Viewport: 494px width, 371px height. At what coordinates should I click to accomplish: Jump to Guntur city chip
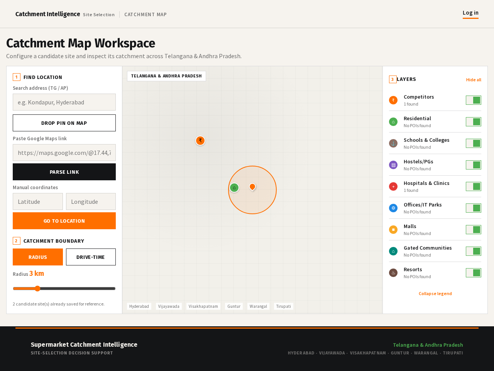(x=234, y=306)
